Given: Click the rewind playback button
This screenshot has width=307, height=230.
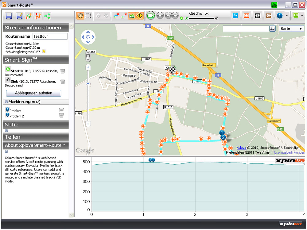Looking at the screenshot, I should click(168, 15).
